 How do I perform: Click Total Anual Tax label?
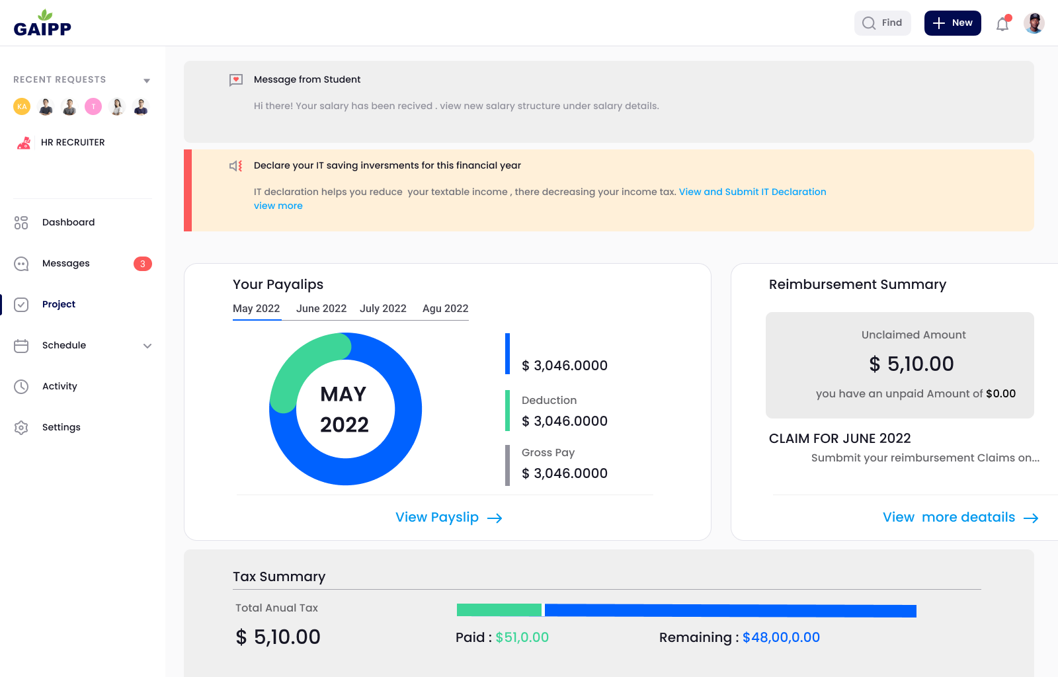pos(277,608)
